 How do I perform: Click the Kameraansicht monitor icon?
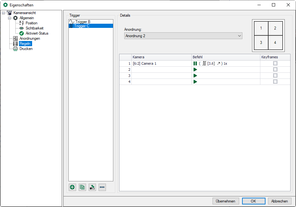pyautogui.click(x=9, y=13)
